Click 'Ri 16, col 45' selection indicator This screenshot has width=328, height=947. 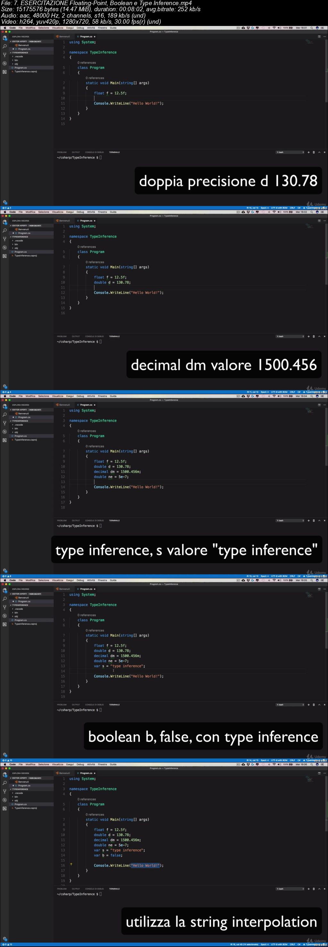244,944
